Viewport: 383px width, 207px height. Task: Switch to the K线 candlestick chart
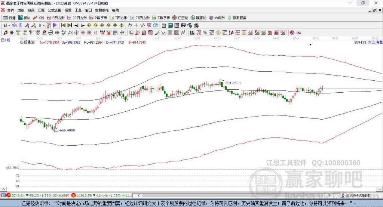click(39, 18)
